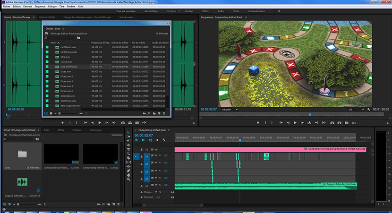Select the Ripple Edit tool
Viewport: 392px width, 213px height.
coord(128,141)
